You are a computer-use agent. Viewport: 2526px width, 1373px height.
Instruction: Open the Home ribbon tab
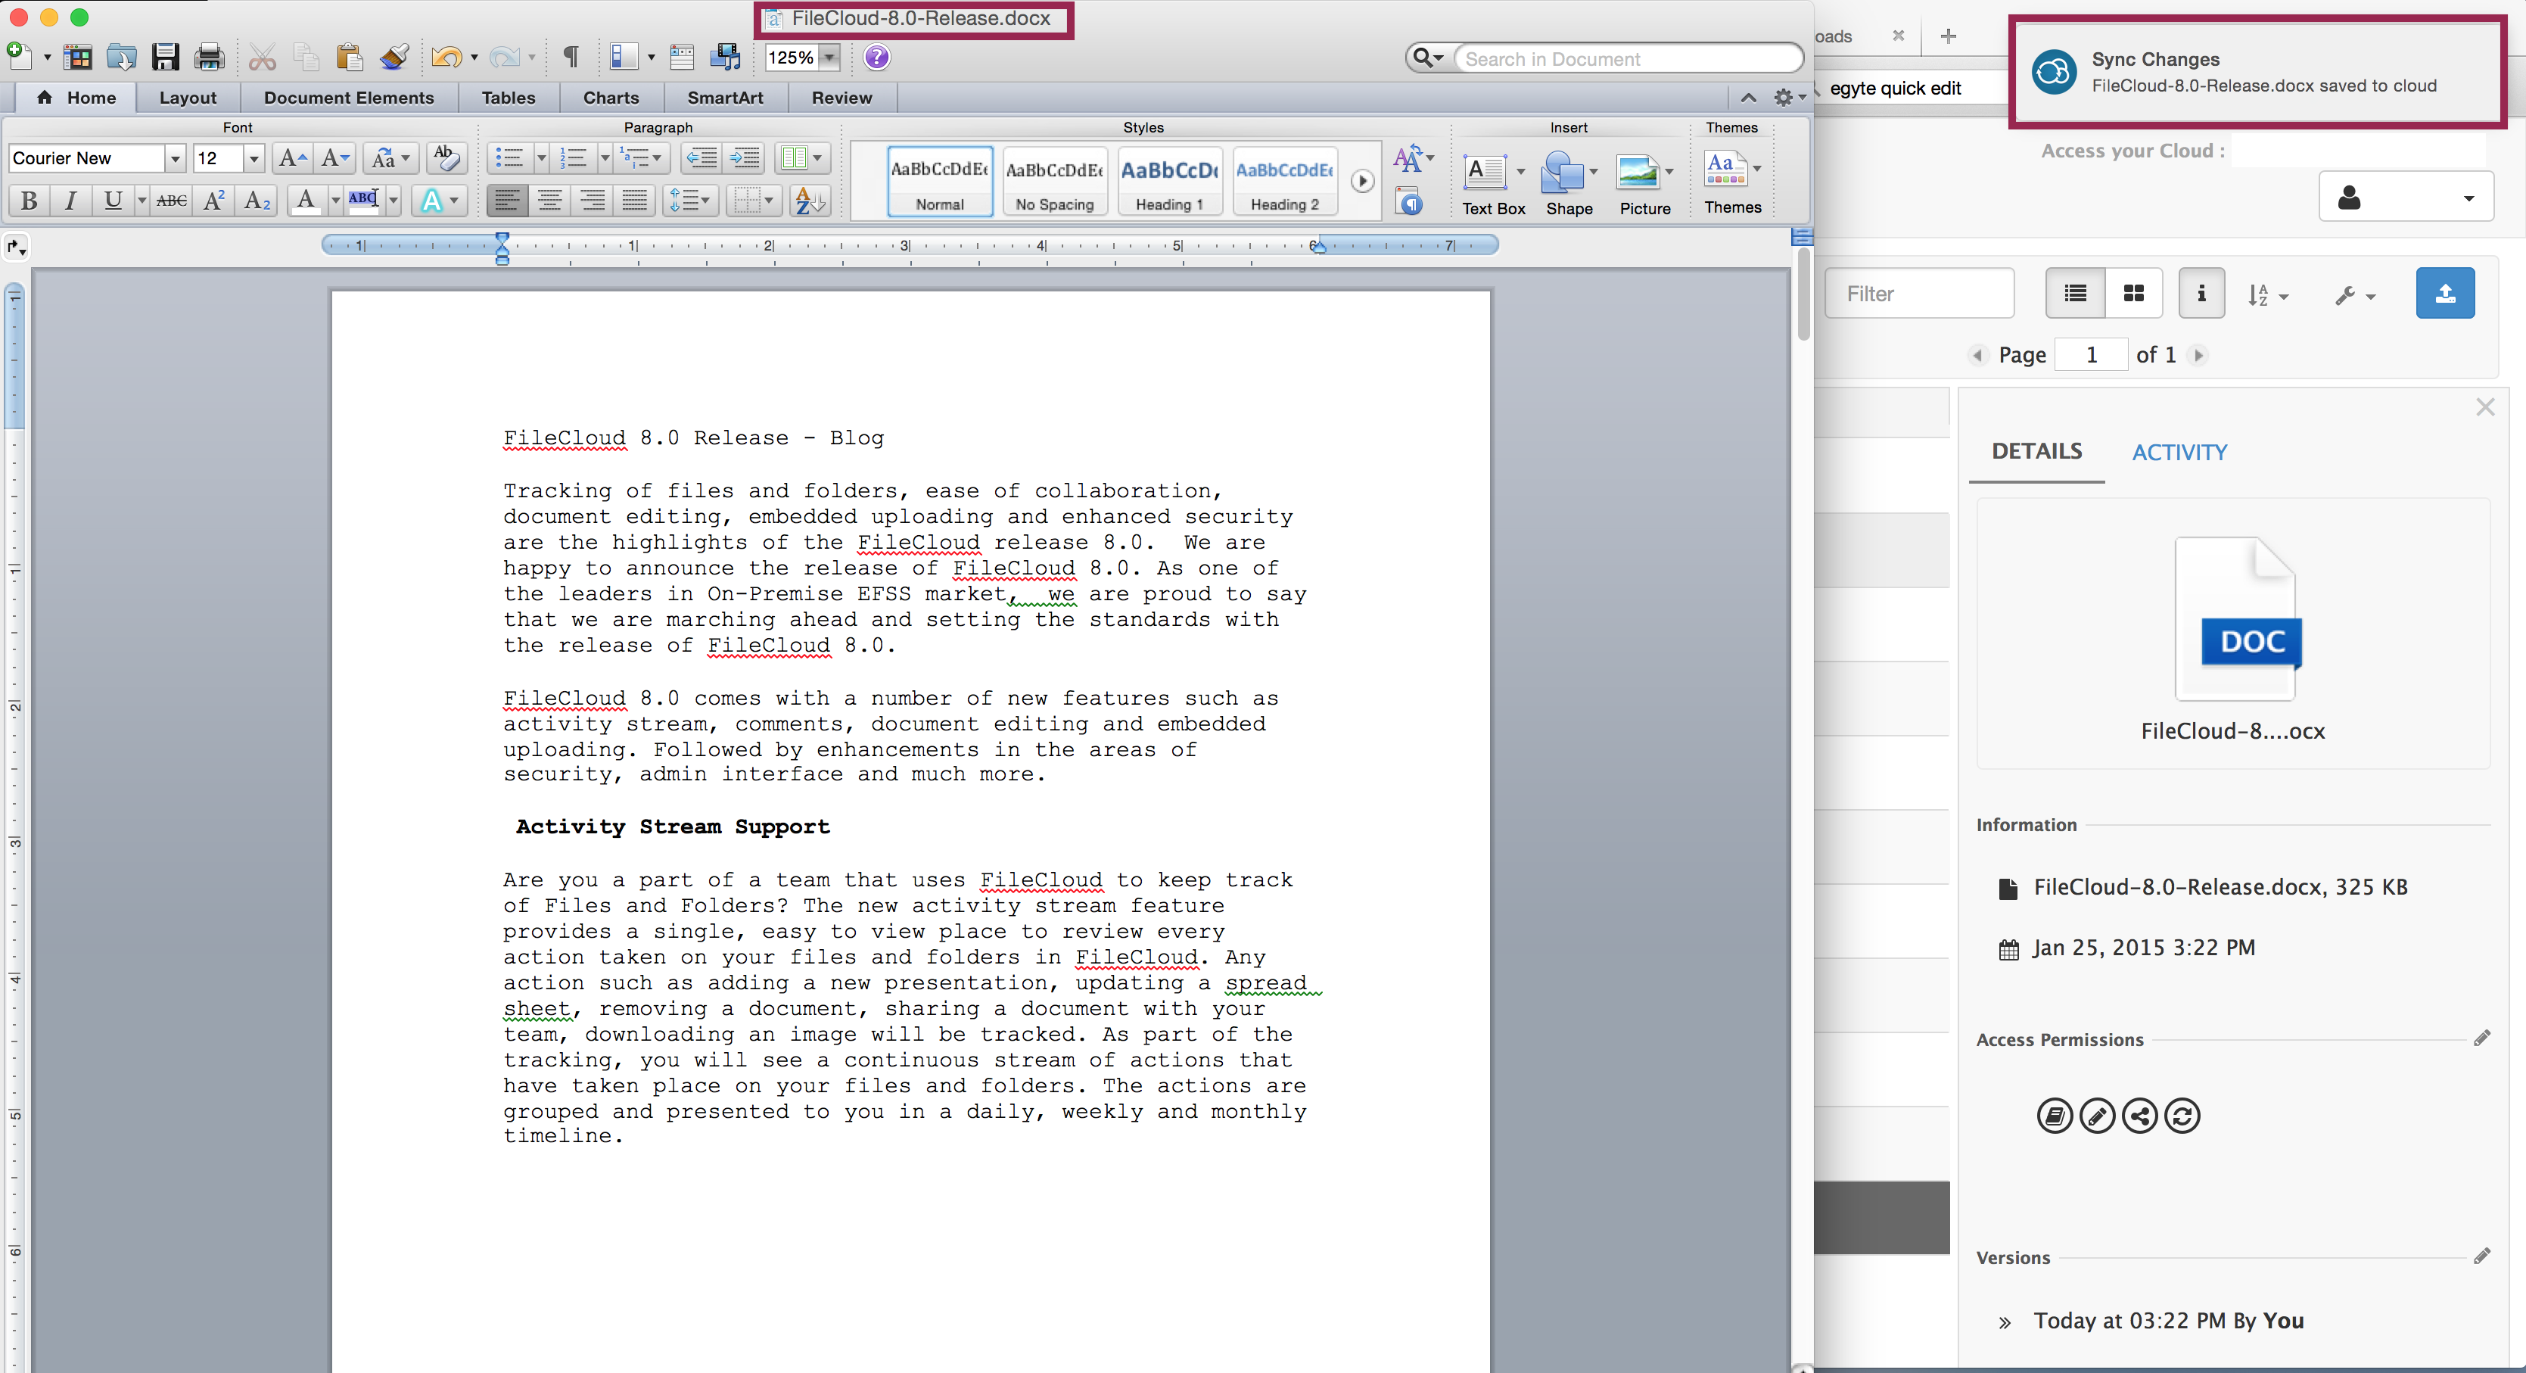pyautogui.click(x=76, y=97)
